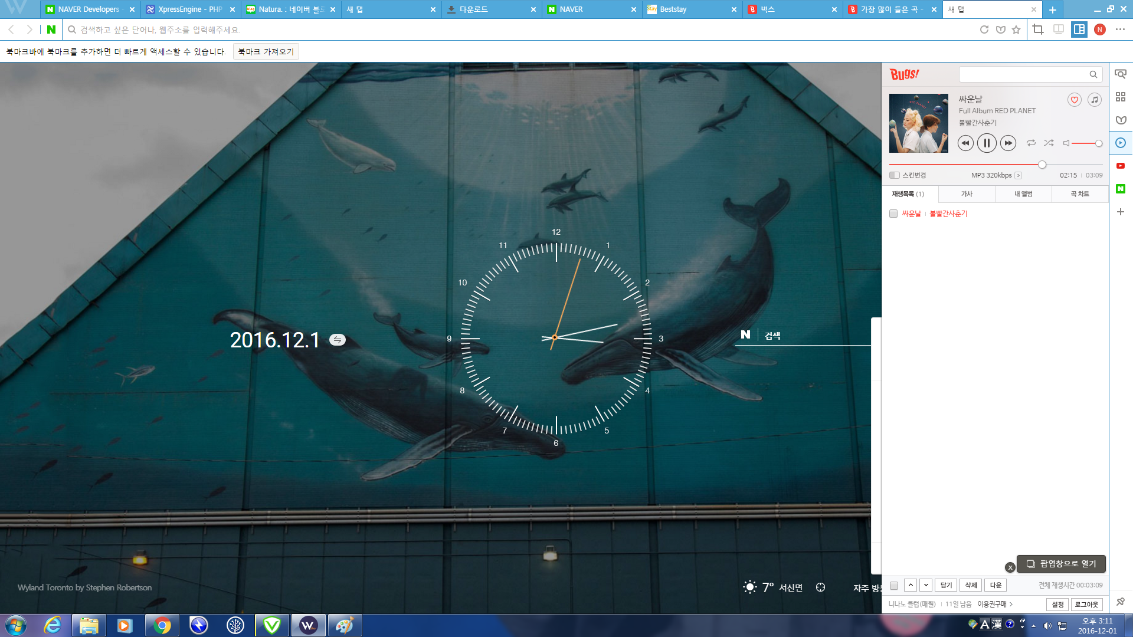Click the music note icon beside heart
The width and height of the screenshot is (1133, 637).
point(1095,100)
